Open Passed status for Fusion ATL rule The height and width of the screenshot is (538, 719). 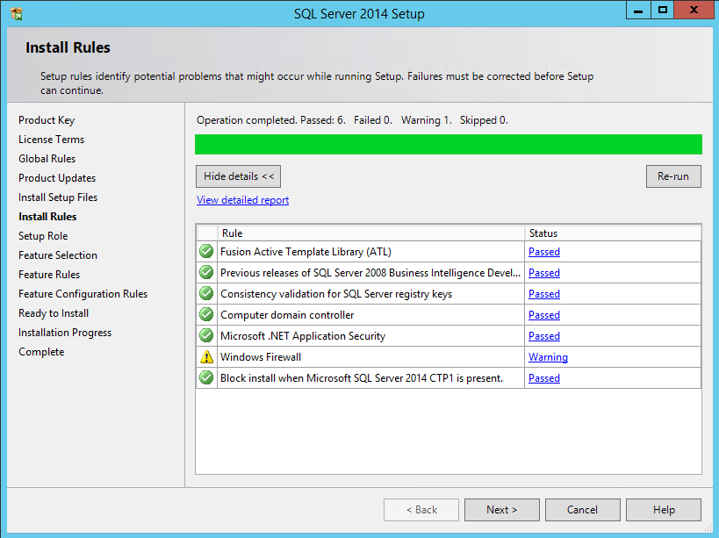(544, 252)
